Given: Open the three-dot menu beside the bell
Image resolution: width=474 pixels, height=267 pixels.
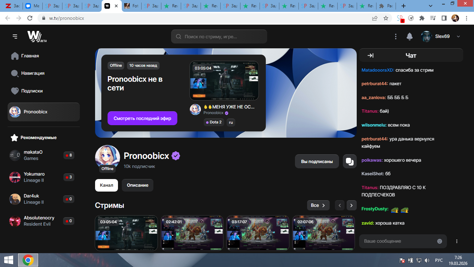Looking at the screenshot, I should tap(396, 37).
